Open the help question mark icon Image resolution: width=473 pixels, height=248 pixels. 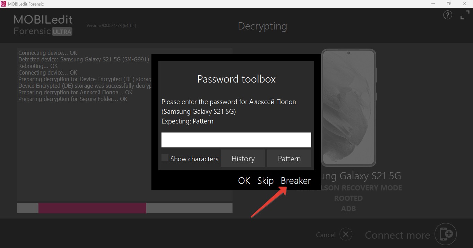click(x=448, y=15)
